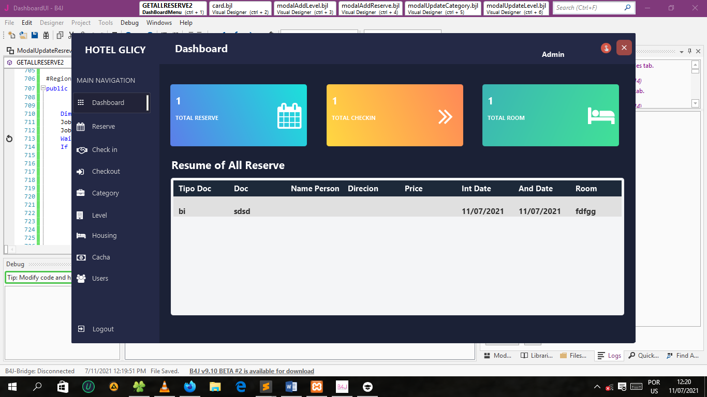707x397 pixels.
Task: Click the room value 'fdfgg' cell
Action: point(586,211)
